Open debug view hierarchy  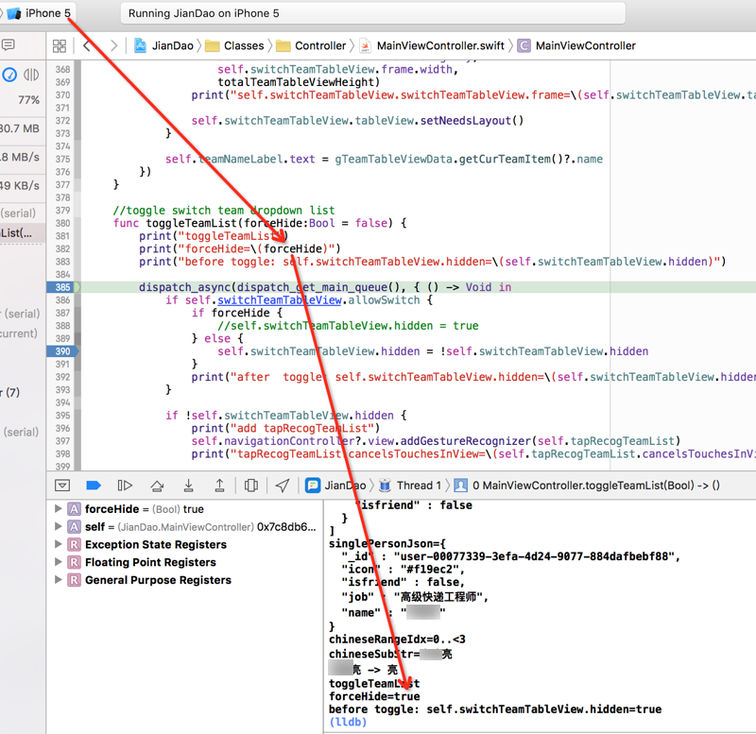251,486
